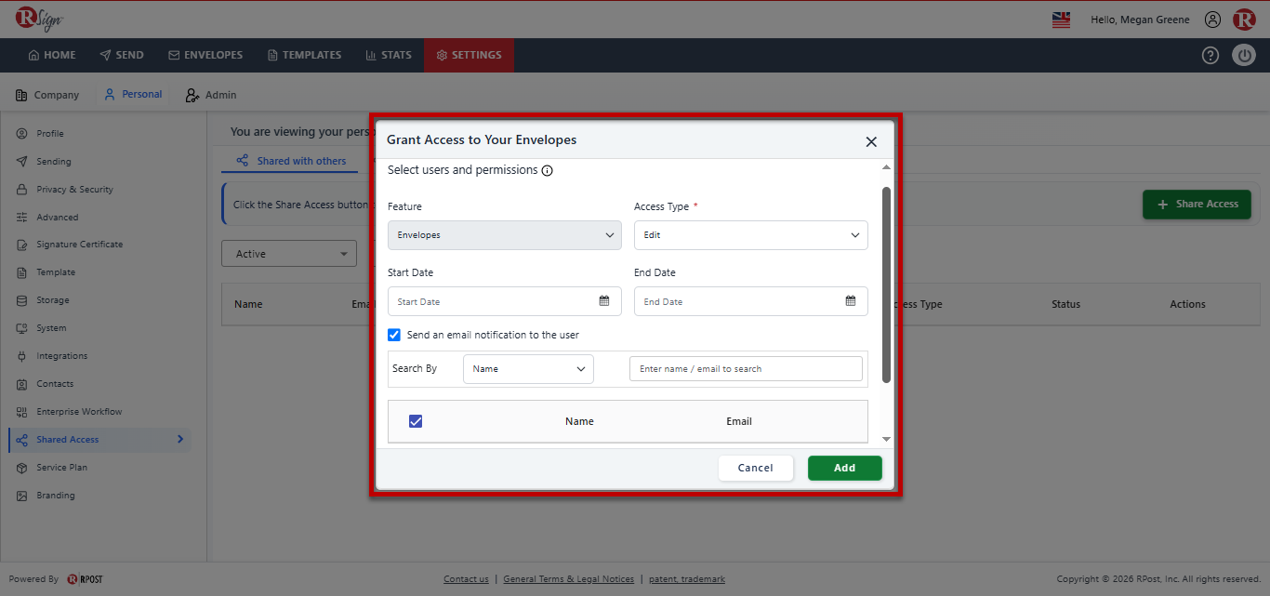This screenshot has width=1270, height=596.
Task: Open the Feature dropdown showing Envelopes
Action: 505,235
